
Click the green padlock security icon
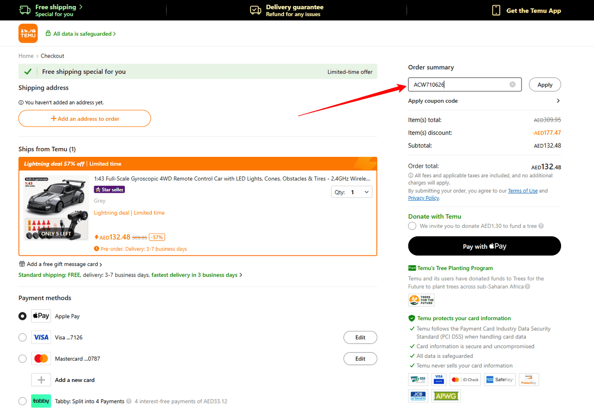(x=48, y=33)
